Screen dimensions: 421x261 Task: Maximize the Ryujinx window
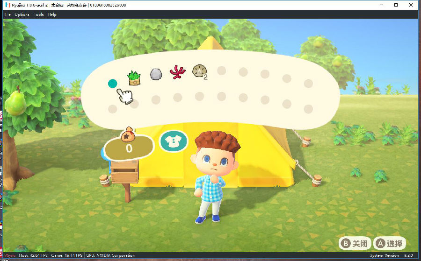396,5
